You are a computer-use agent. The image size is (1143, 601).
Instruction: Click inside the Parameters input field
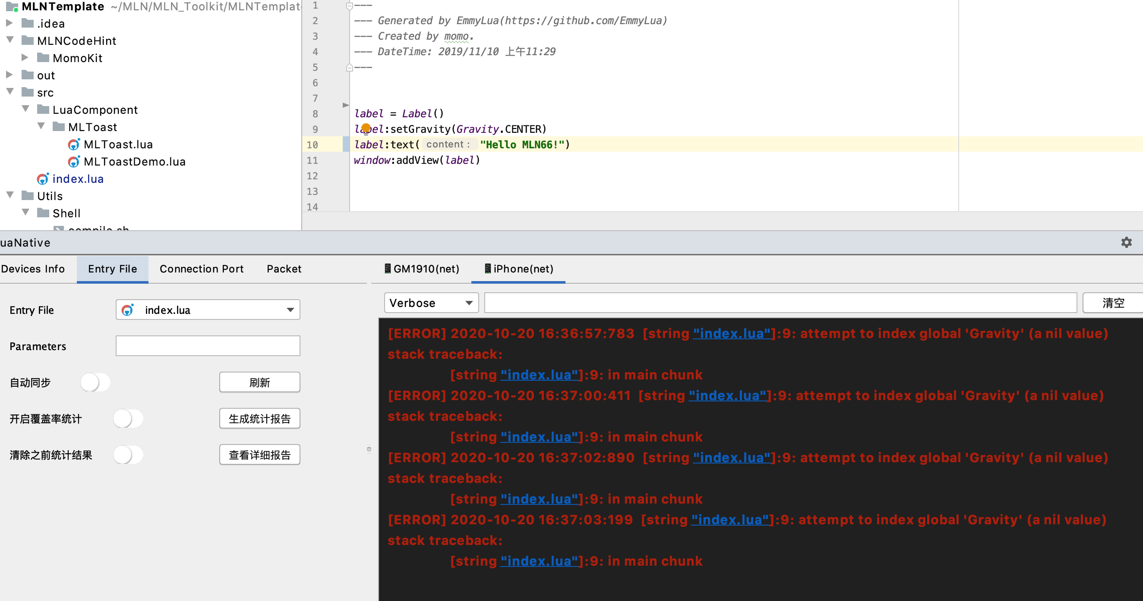click(x=207, y=345)
